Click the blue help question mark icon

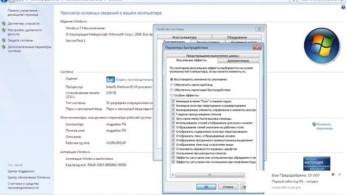[343, 8]
